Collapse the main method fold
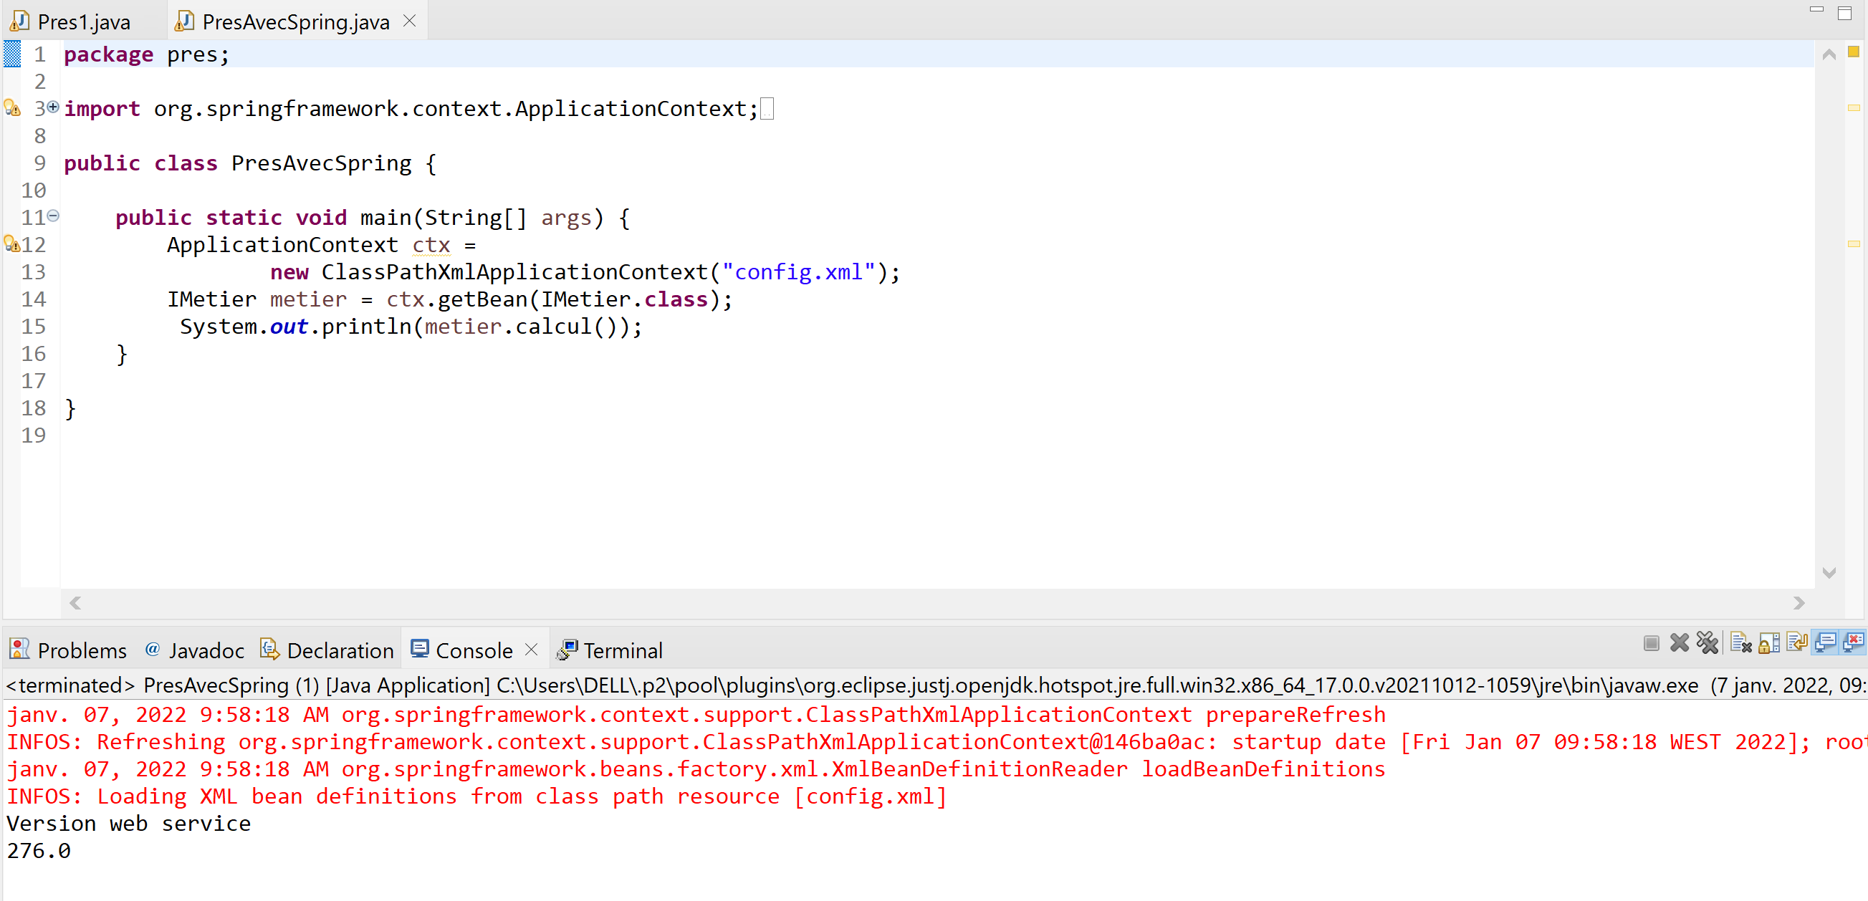Image resolution: width=1868 pixels, height=901 pixels. pyautogui.click(x=53, y=216)
